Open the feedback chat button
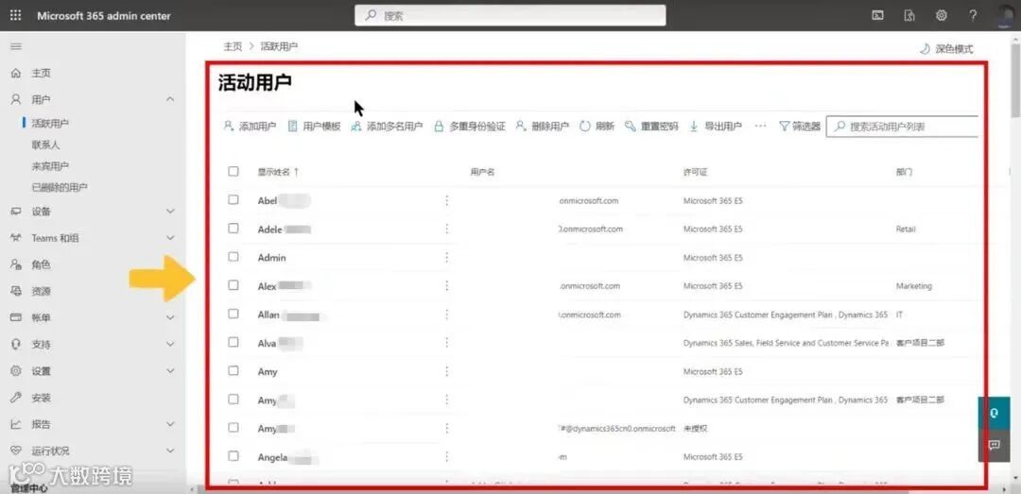The height and width of the screenshot is (494, 1021). 994,445
